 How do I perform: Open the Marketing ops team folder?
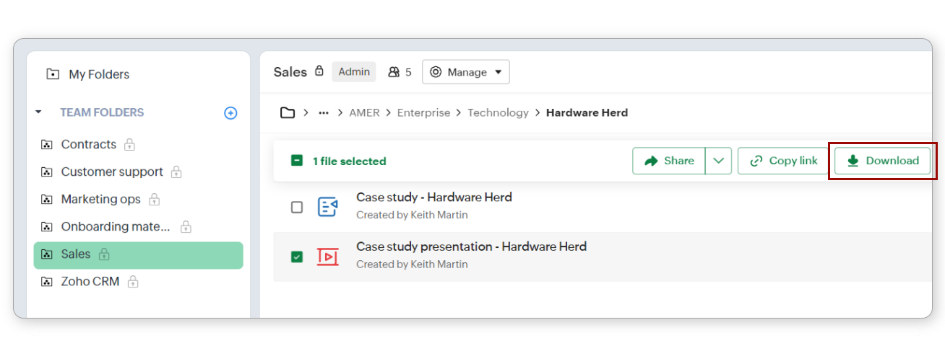click(100, 200)
